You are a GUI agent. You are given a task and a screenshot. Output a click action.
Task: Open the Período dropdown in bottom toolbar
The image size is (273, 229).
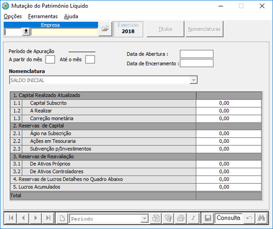coord(144,219)
